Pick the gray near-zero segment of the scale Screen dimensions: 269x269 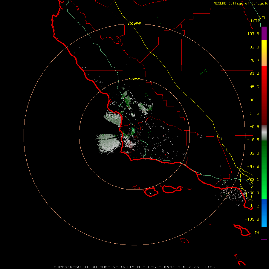pos(264,133)
